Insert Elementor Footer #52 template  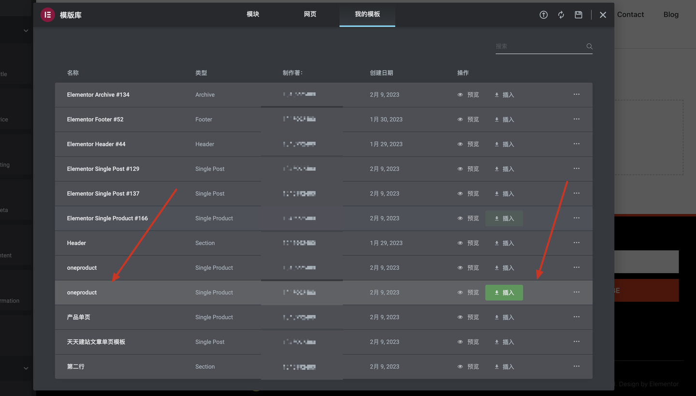pos(504,119)
